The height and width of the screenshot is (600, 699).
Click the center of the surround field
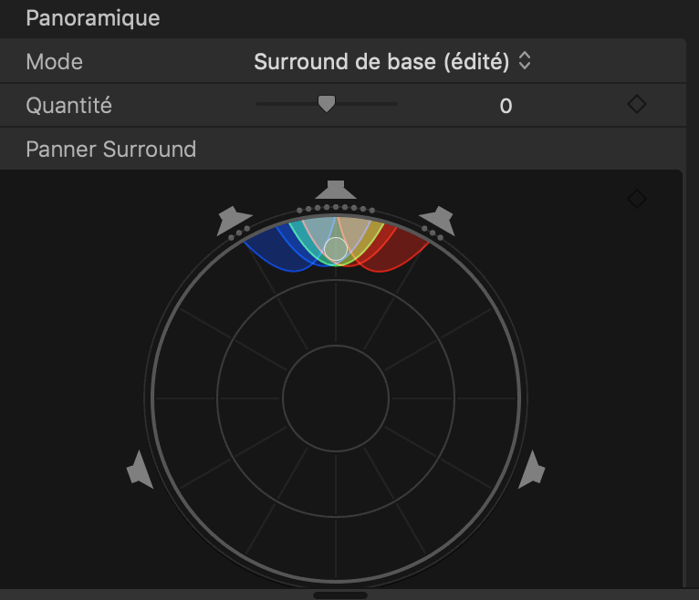pyautogui.click(x=336, y=398)
